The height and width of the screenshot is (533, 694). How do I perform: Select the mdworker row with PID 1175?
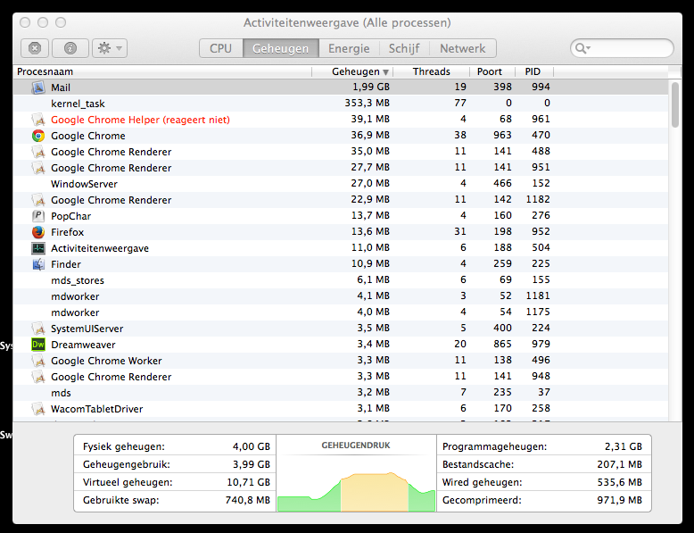click(341, 312)
